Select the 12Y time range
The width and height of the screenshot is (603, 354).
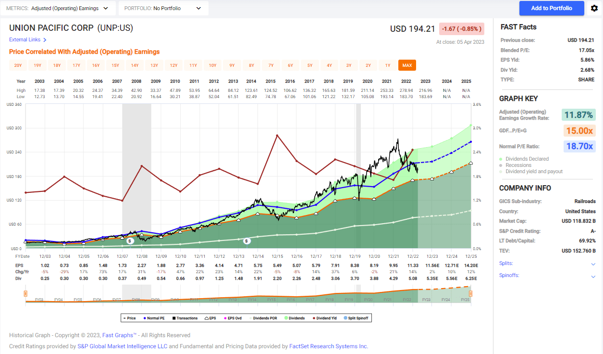tap(173, 65)
